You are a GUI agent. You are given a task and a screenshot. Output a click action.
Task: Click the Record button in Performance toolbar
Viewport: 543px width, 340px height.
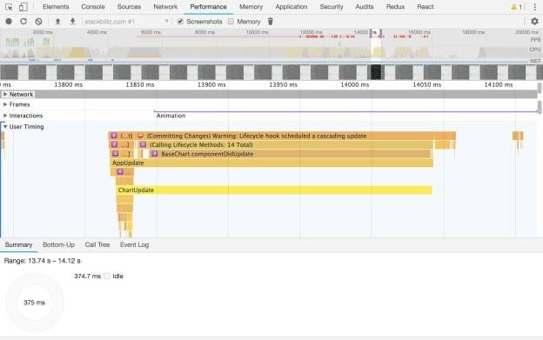coord(9,22)
